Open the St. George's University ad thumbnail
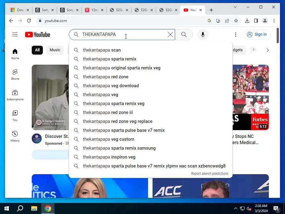This screenshot has height=214, width=285. [x=50, y=97]
